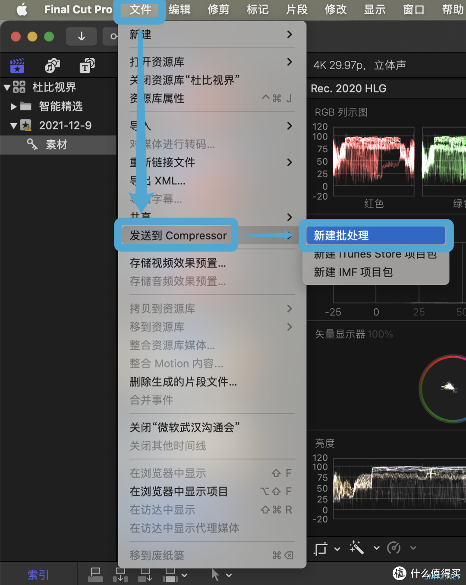466x585 pixels.
Task: Show the photos and audio sidebar
Action: (52, 66)
